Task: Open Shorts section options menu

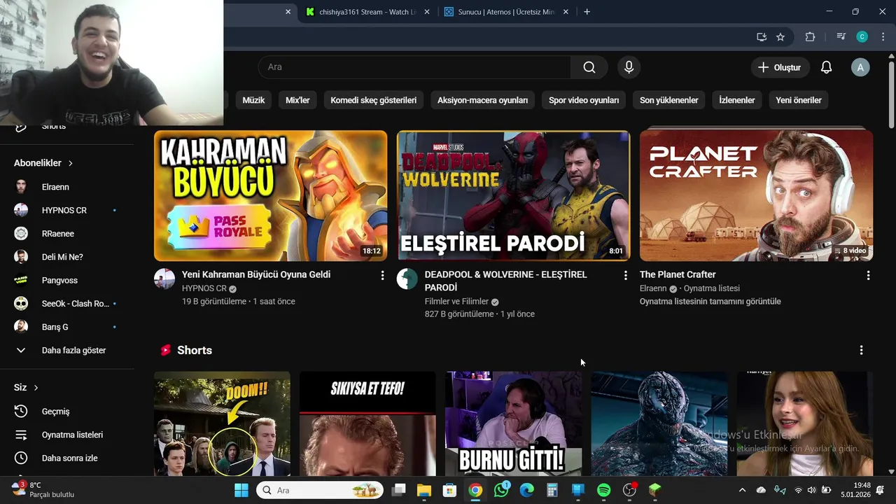Action: tap(861, 350)
